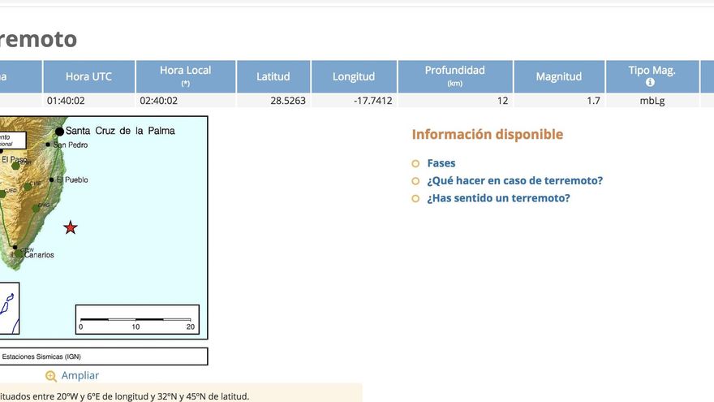Click the Estaciones Sísmicas (IGN) legend box
The height and width of the screenshot is (402, 714).
103,357
